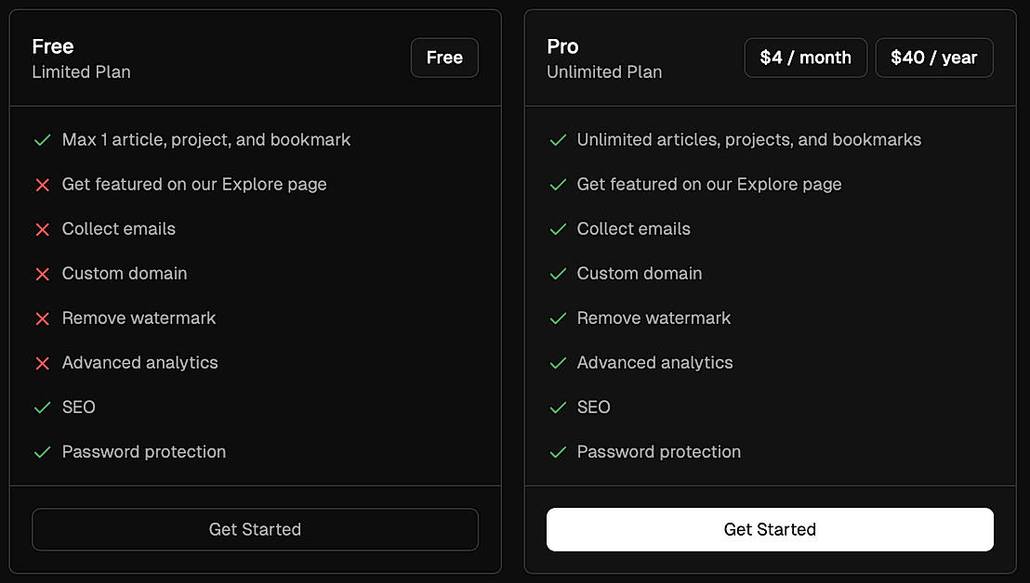Select the $4 / month billing option

pos(805,58)
